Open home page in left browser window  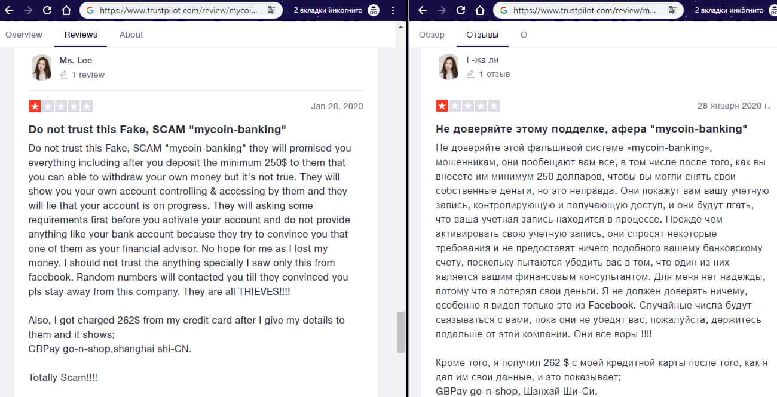[66, 10]
